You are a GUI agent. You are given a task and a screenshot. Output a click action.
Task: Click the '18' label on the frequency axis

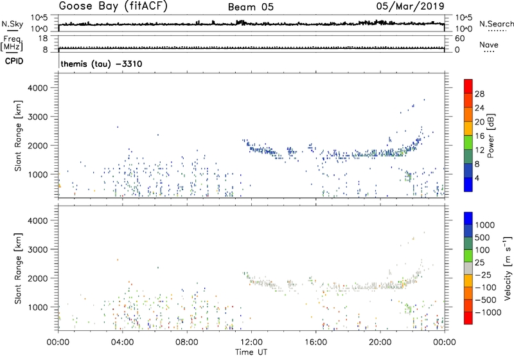click(x=43, y=39)
